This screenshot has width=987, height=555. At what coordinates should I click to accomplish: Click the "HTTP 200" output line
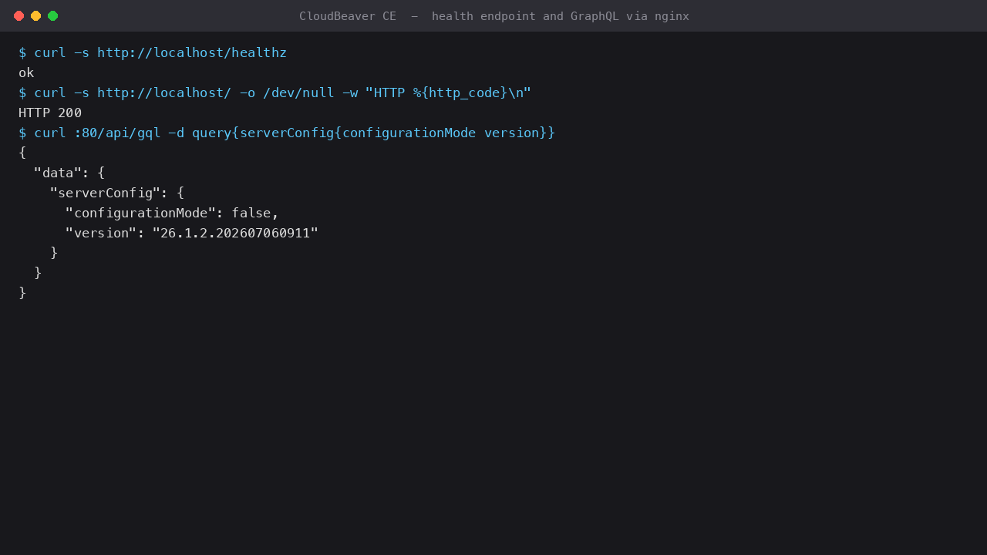(x=50, y=113)
